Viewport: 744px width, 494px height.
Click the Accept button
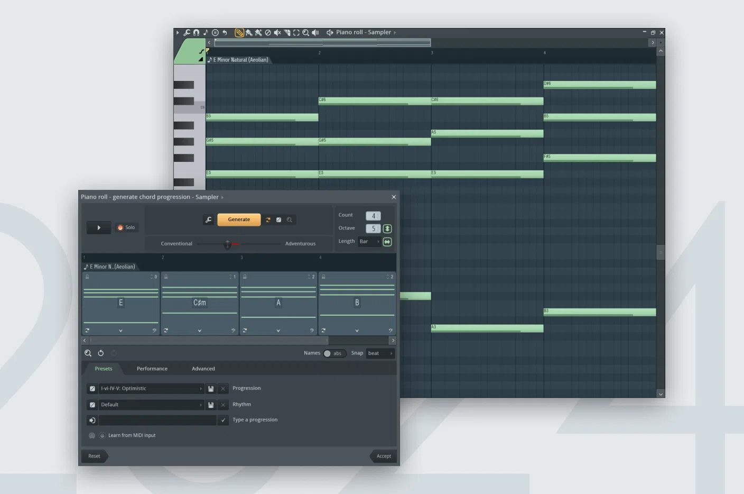pyautogui.click(x=384, y=456)
